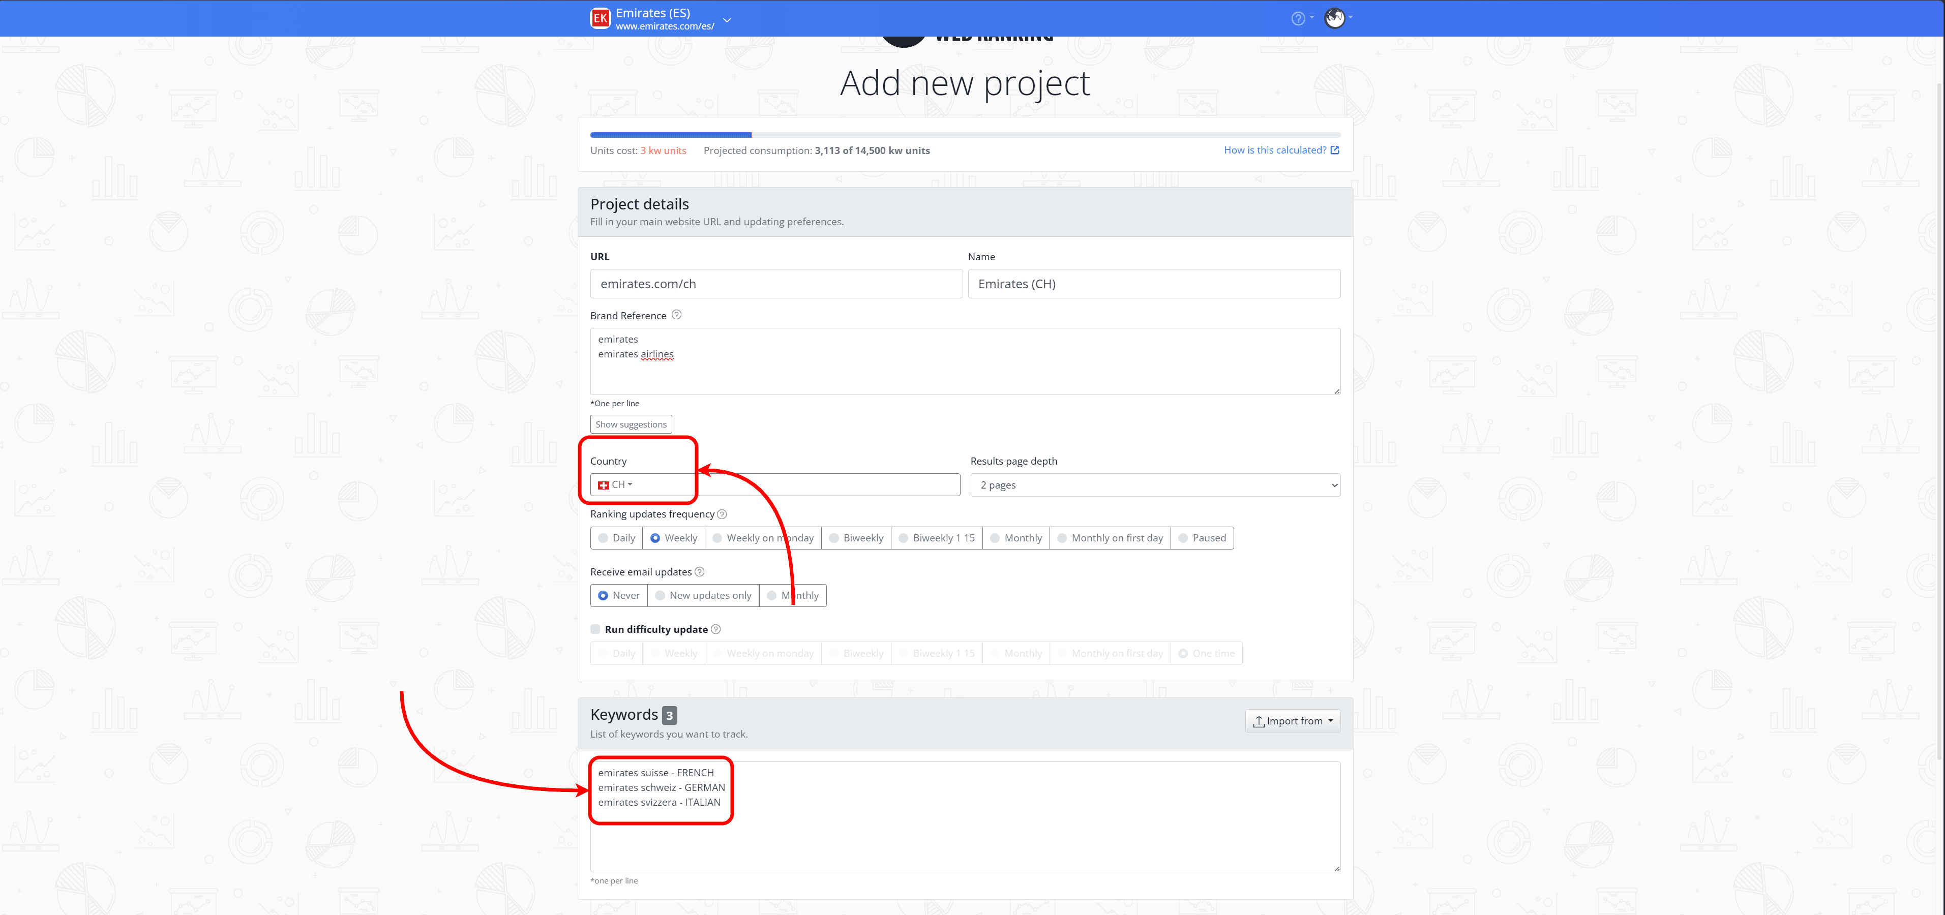Select Monthly on first day ranking frequency
Screen dimensions: 1945x915
click(1110, 537)
